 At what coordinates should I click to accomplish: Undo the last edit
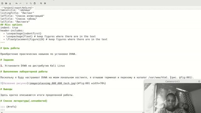pos(17,3)
